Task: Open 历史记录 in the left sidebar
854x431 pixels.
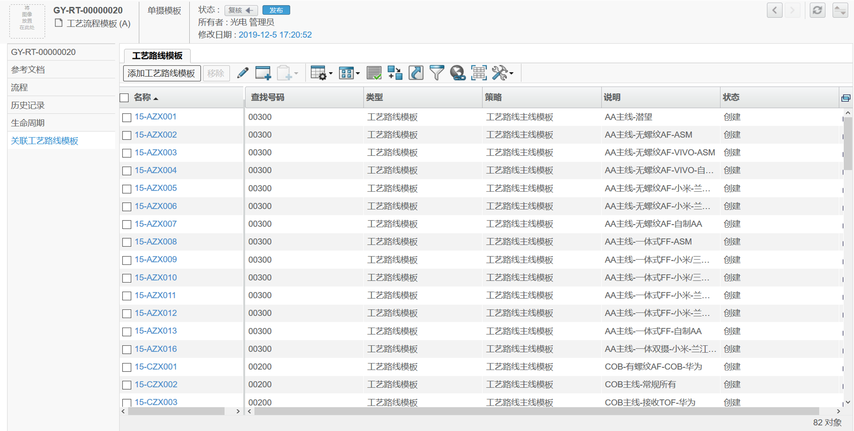Action: [x=28, y=105]
